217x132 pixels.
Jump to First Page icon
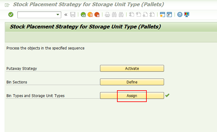coord(132,15)
